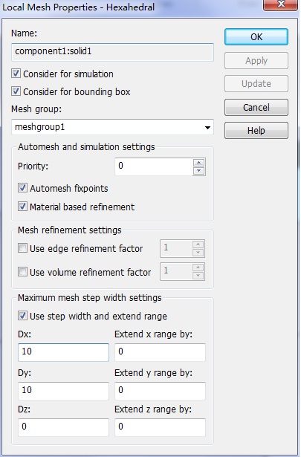Viewport: 301px width, 457px height.
Task: Enable Use edge refinement factor
Action: [22, 248]
